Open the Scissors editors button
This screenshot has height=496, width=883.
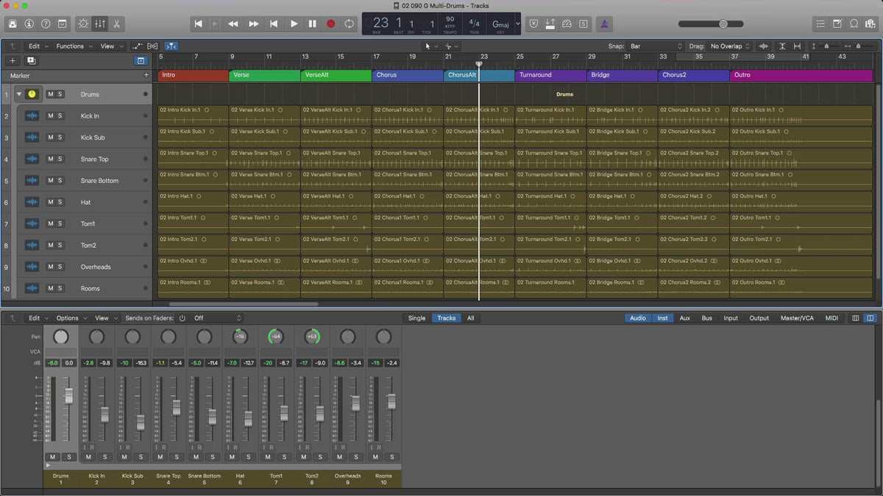[x=117, y=24]
